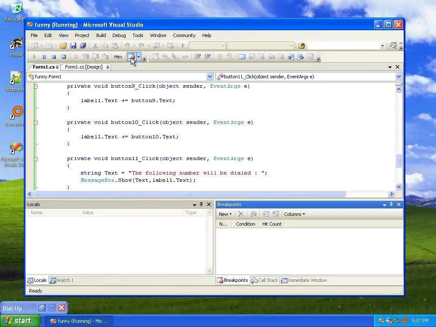This screenshot has width=436, height=327.
Task: Click the Break All pause icon
Action: tap(44, 57)
